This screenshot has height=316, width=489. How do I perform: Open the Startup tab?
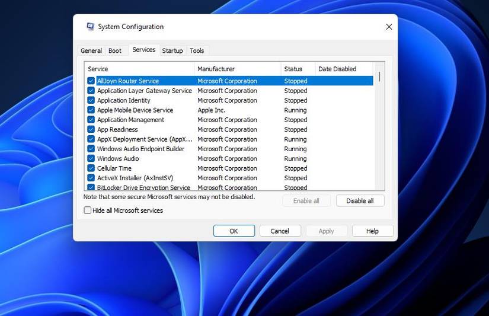coord(172,50)
